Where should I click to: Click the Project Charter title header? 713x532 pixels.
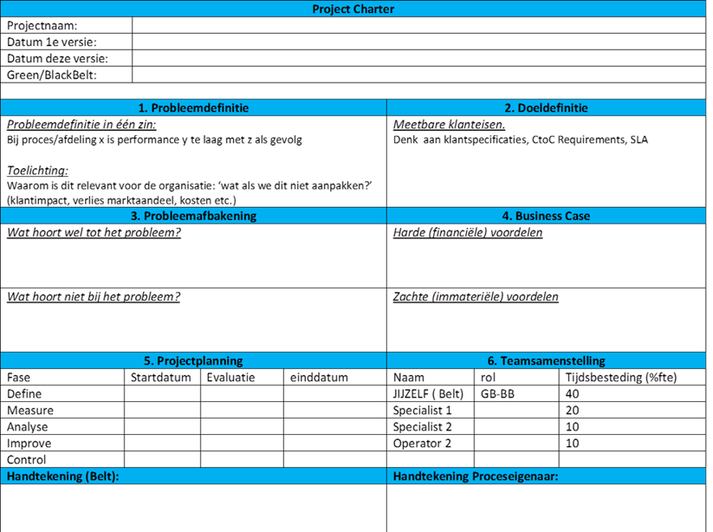point(353,9)
